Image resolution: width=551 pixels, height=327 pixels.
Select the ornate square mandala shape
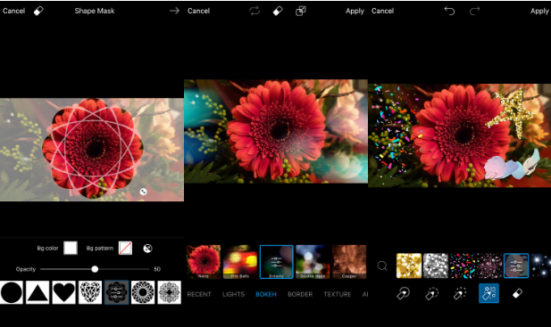[x=170, y=292]
